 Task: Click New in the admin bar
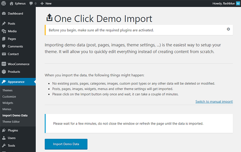tap(49, 3)
